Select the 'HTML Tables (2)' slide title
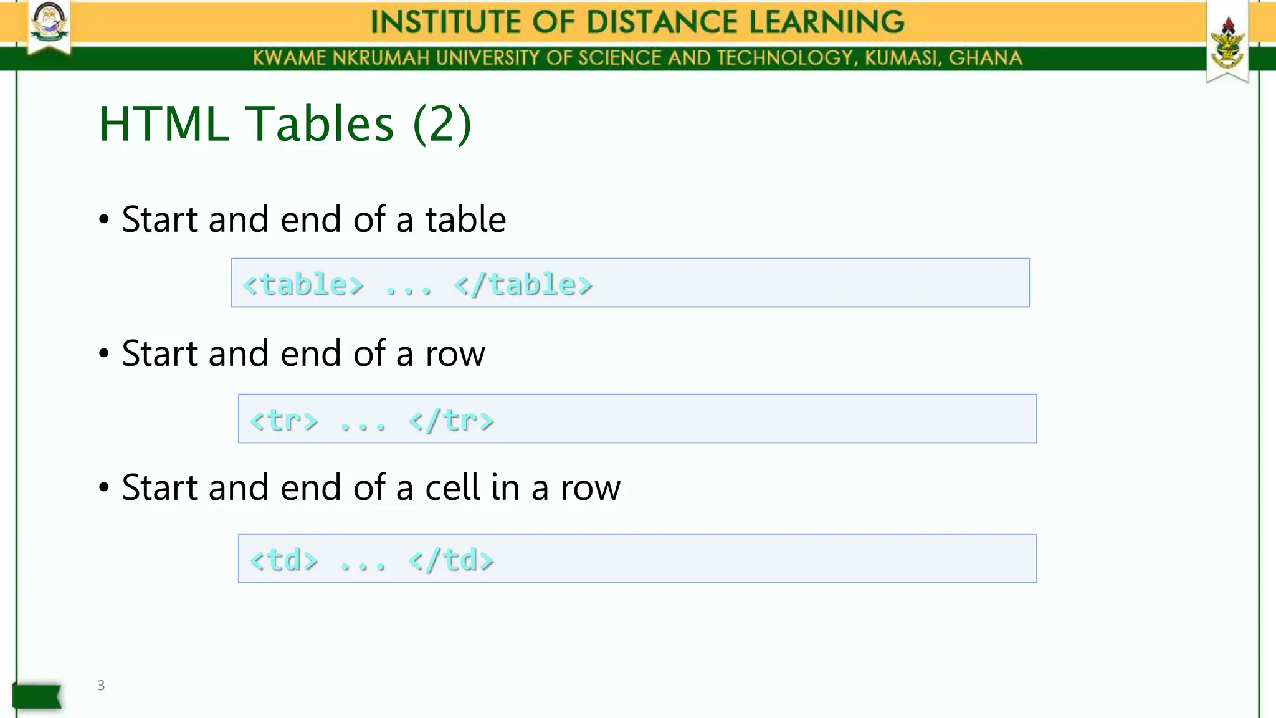Screen dimensions: 1276x718 click(285, 124)
